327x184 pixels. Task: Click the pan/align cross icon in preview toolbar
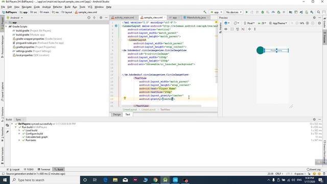click(x=249, y=29)
